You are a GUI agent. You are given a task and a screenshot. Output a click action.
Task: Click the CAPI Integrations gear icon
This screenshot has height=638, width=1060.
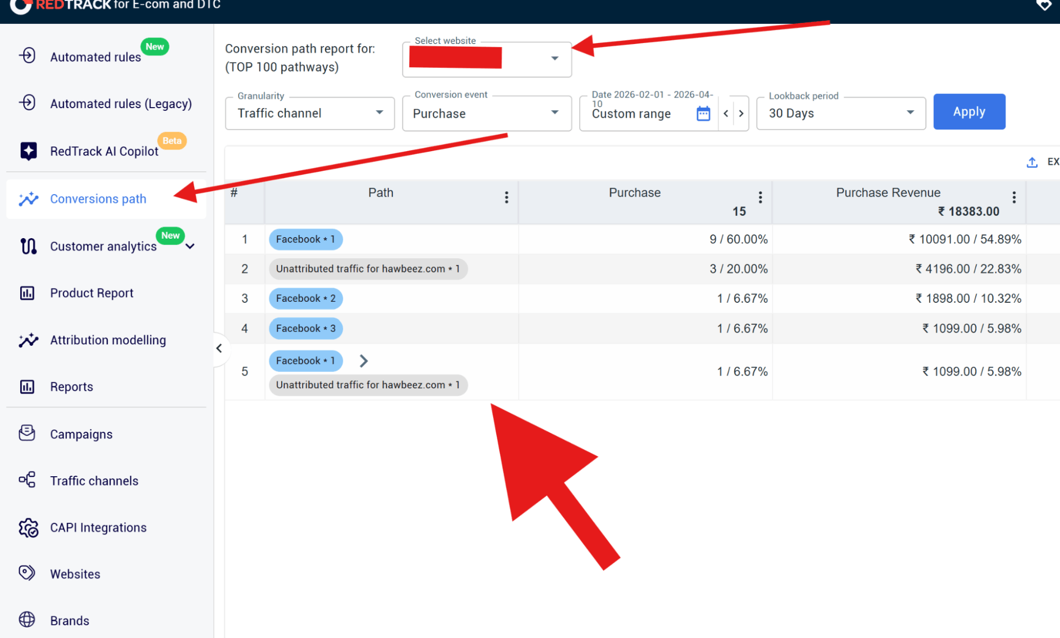(x=28, y=528)
